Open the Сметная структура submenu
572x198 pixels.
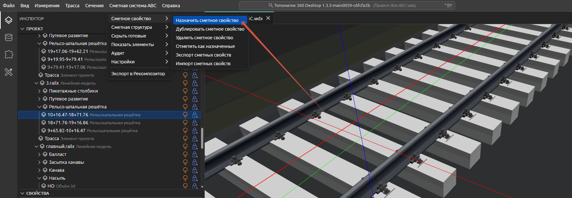coord(140,27)
